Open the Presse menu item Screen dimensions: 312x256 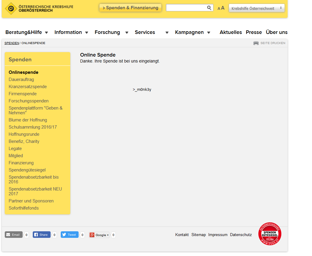[254, 32]
